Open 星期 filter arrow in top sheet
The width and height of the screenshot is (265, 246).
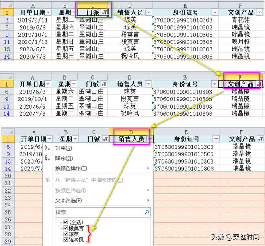(x=74, y=12)
